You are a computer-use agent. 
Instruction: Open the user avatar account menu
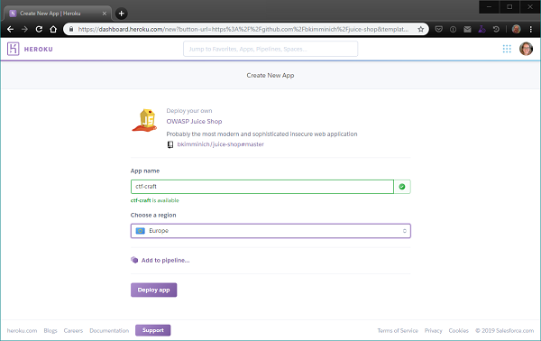[x=526, y=49]
